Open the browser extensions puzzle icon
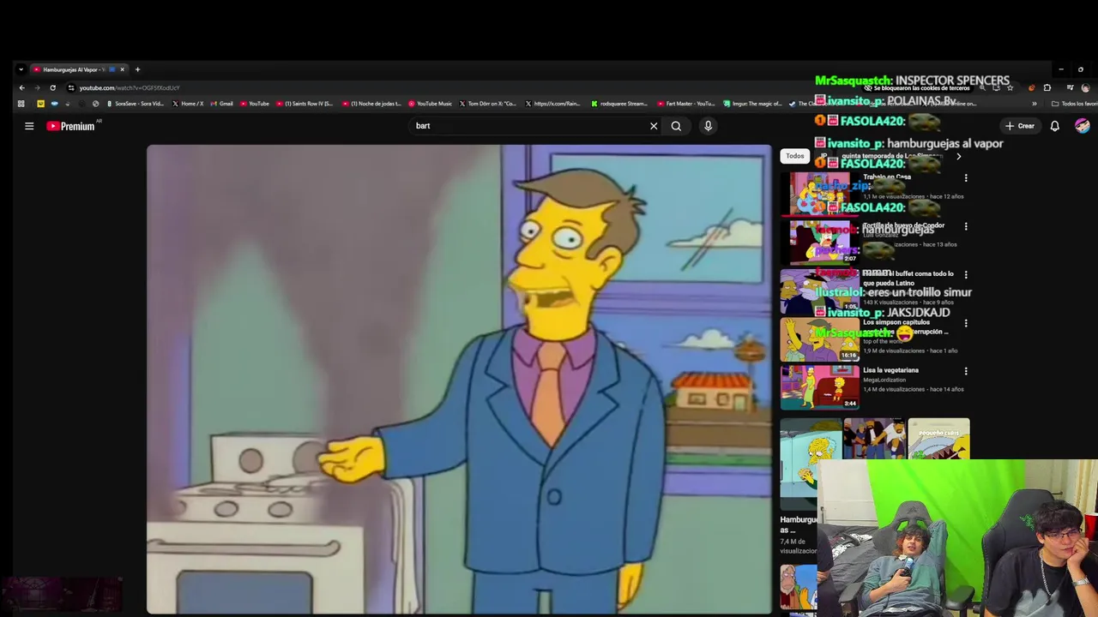The image size is (1098, 617). click(1047, 87)
